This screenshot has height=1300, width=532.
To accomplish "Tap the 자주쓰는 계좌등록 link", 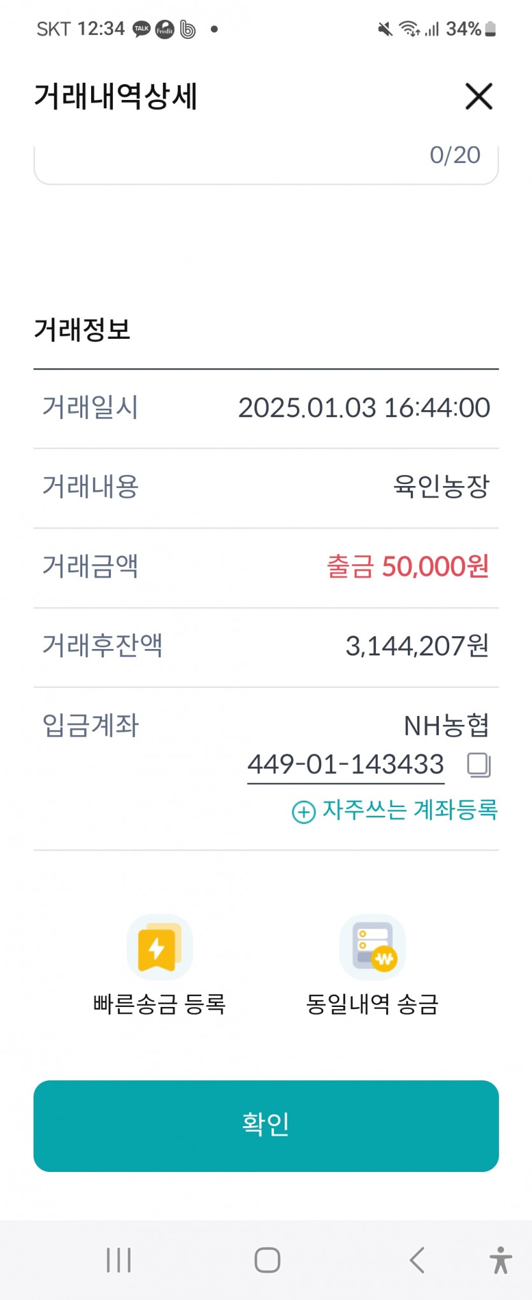I will point(410,810).
